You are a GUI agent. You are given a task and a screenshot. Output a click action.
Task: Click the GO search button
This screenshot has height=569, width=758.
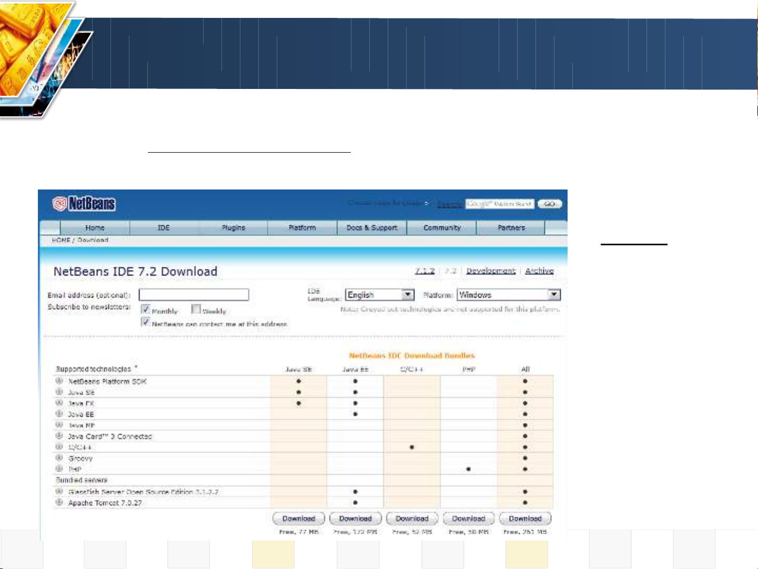click(550, 204)
